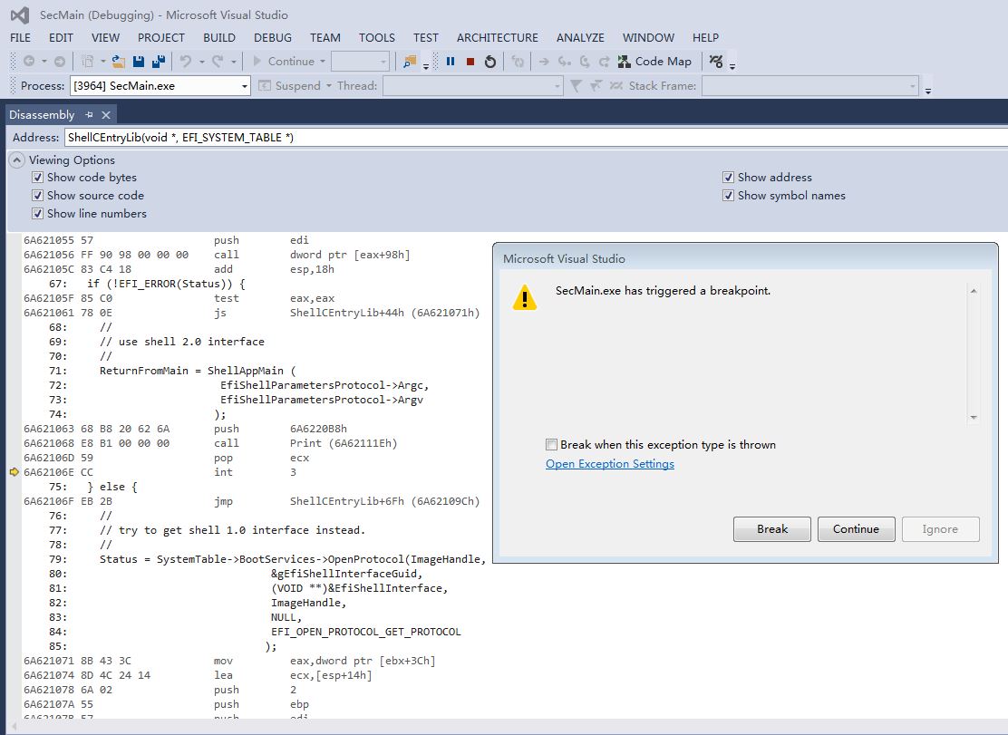Pin Disassembly tab with pushpin icon

coord(90,114)
